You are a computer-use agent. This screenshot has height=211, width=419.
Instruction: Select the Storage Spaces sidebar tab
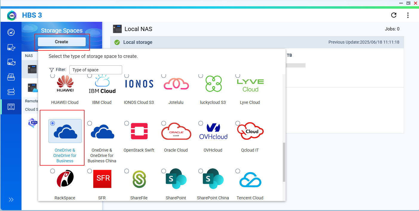(x=11, y=107)
